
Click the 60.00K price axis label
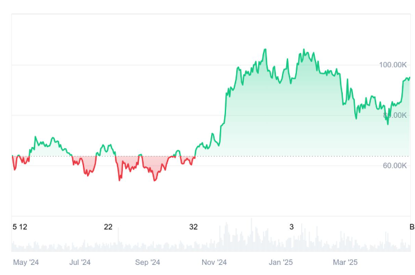coord(395,165)
